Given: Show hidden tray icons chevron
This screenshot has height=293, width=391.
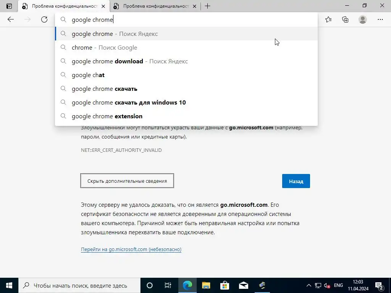Looking at the screenshot, I should [309, 285].
